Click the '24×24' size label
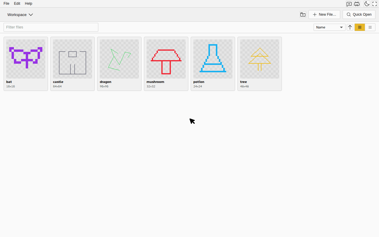The image size is (379, 237). [x=197, y=87]
